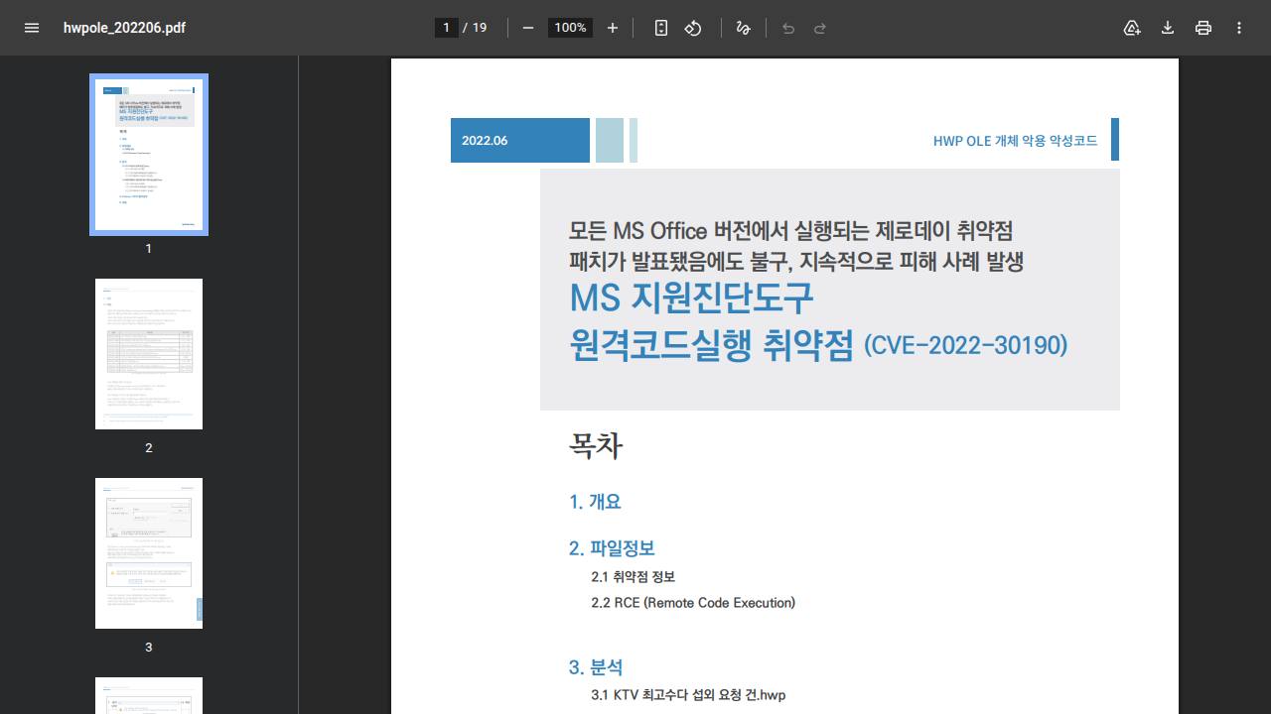Viewport: 1271px width, 714px height.
Task: Click the partially visible page 4 thumbnail
Action: coord(149,695)
